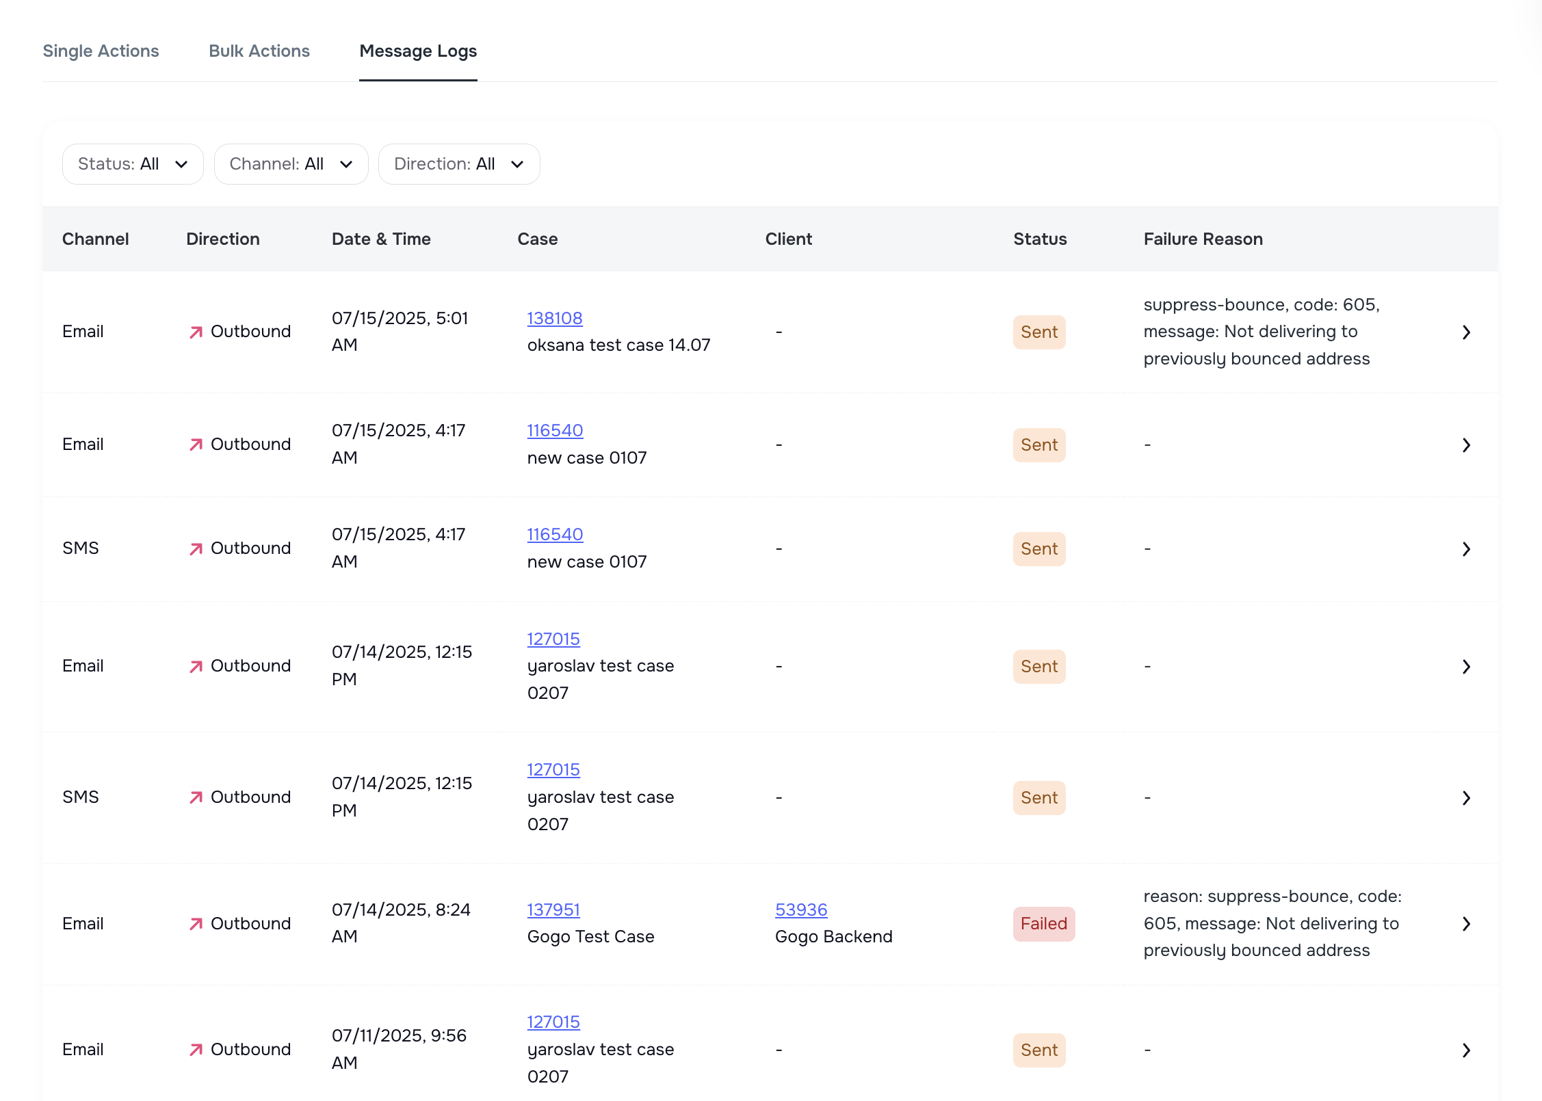This screenshot has height=1101, width=1542.
Task: Open case link 137951 Gogo Test Case
Action: (553, 910)
